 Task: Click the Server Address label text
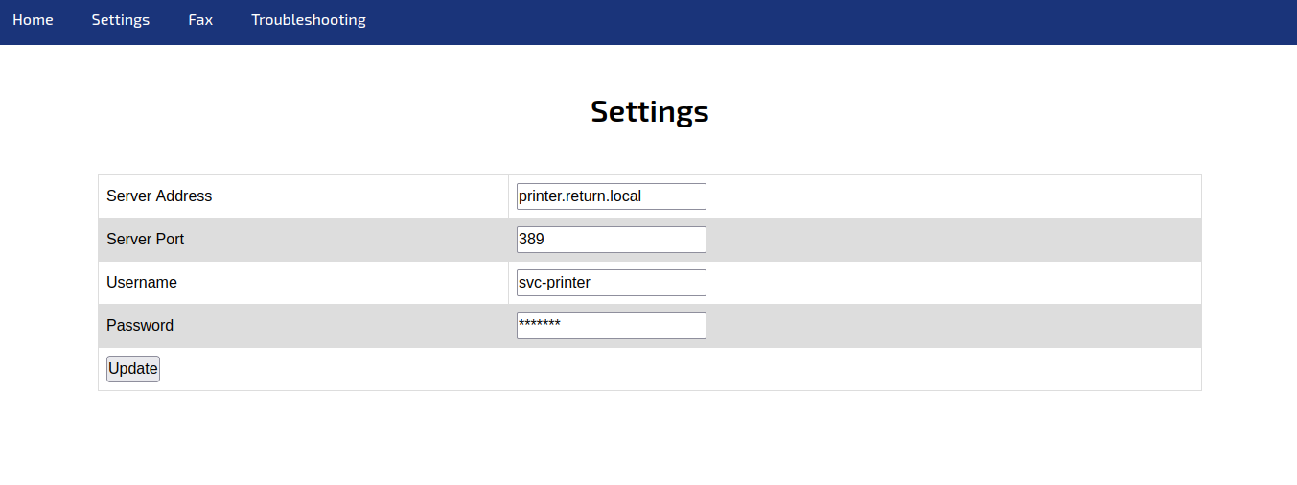pyautogui.click(x=159, y=196)
